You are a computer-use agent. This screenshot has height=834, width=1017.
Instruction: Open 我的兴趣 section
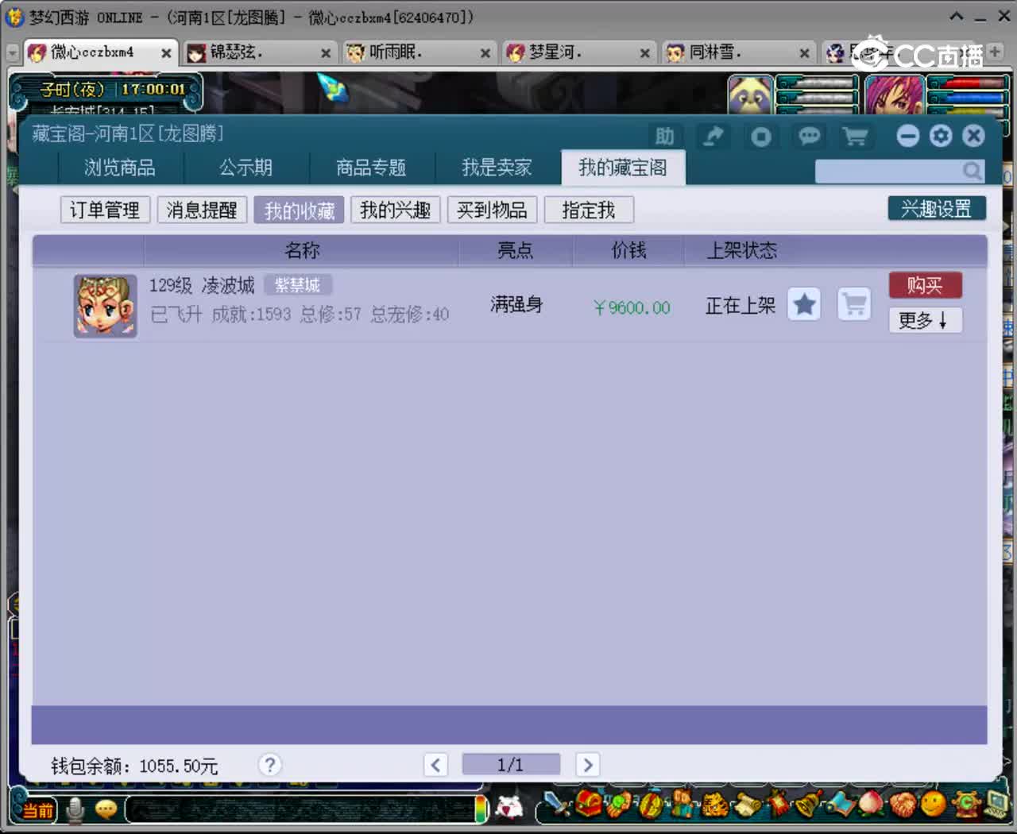pyautogui.click(x=396, y=210)
